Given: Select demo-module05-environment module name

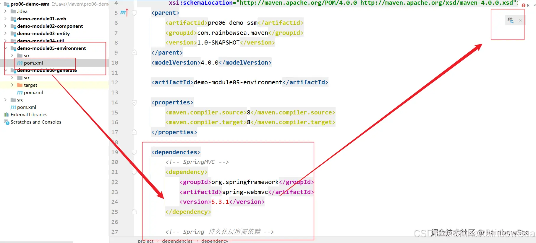Looking at the screenshot, I should coord(51,48).
